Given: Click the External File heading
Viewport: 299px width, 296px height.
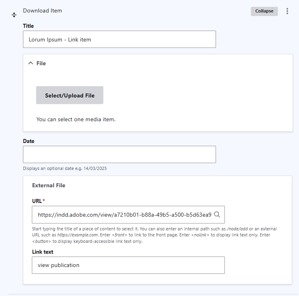Looking at the screenshot, I should point(49,185).
